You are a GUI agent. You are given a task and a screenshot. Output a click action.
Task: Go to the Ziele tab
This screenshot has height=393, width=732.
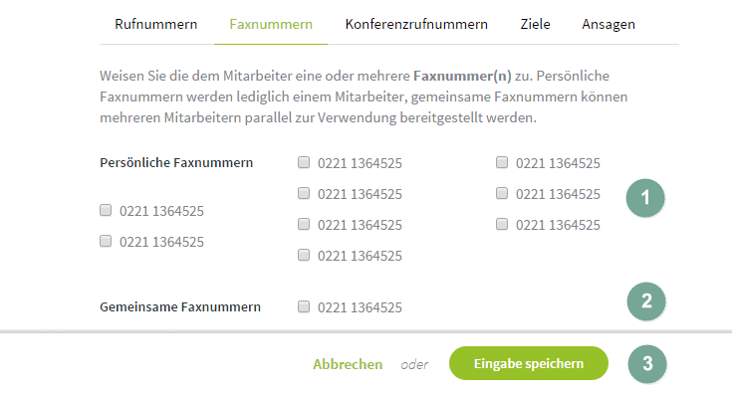point(535,24)
